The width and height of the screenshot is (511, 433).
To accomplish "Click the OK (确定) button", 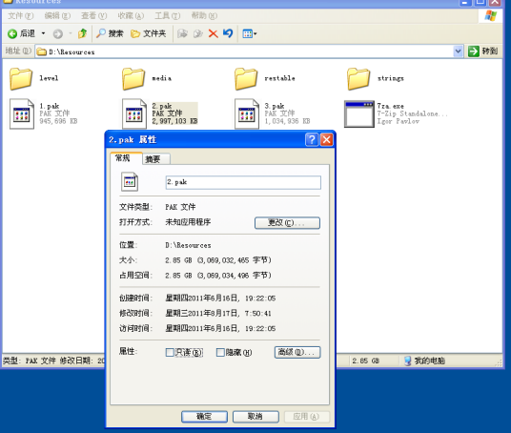I will click(x=204, y=417).
